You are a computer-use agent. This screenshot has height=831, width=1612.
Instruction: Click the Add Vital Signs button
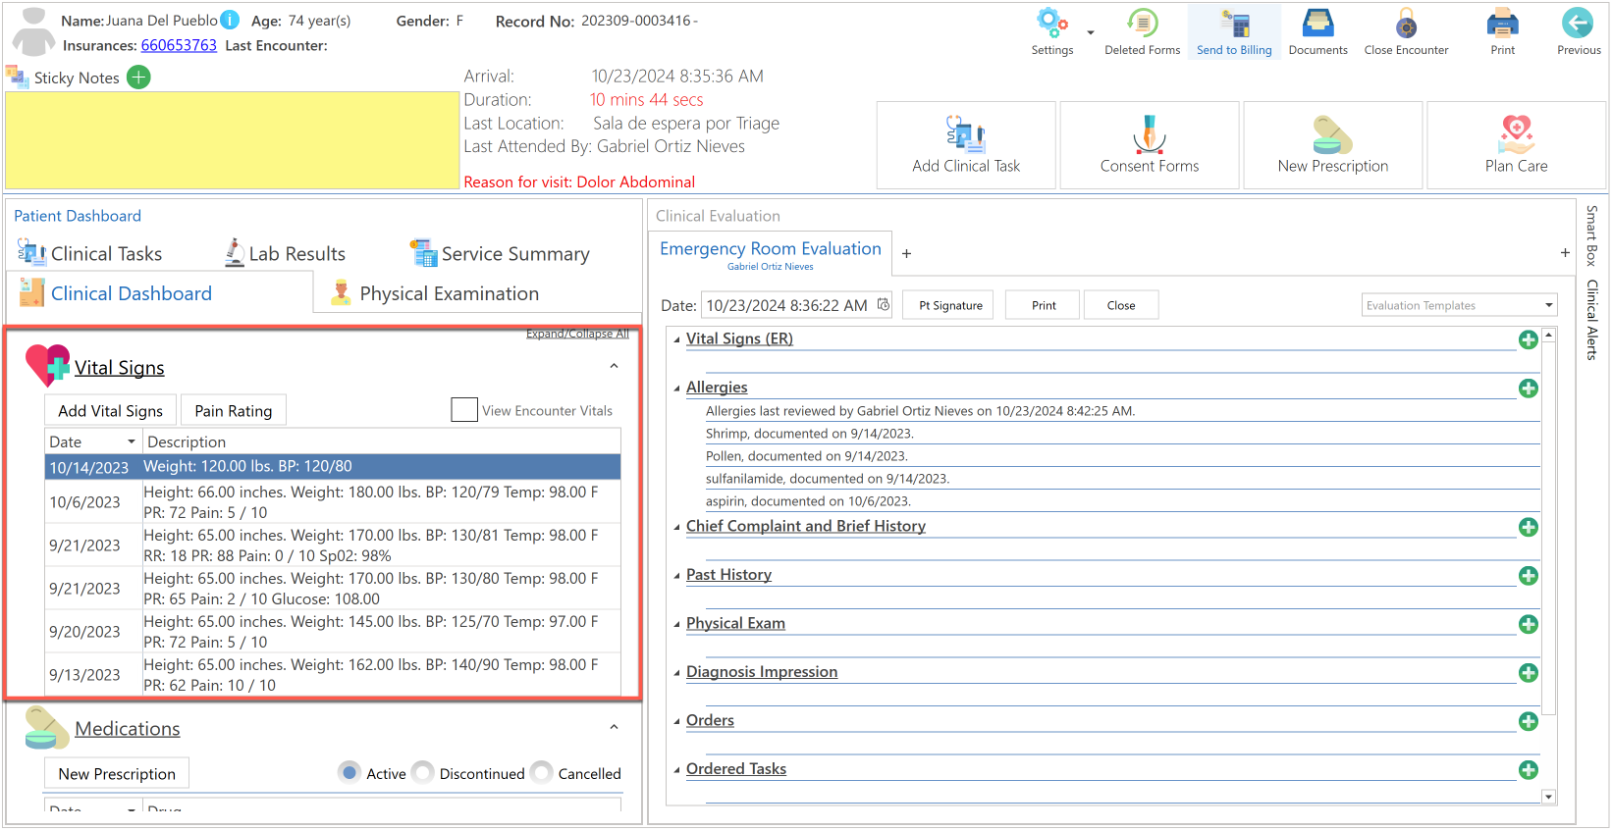[111, 411]
